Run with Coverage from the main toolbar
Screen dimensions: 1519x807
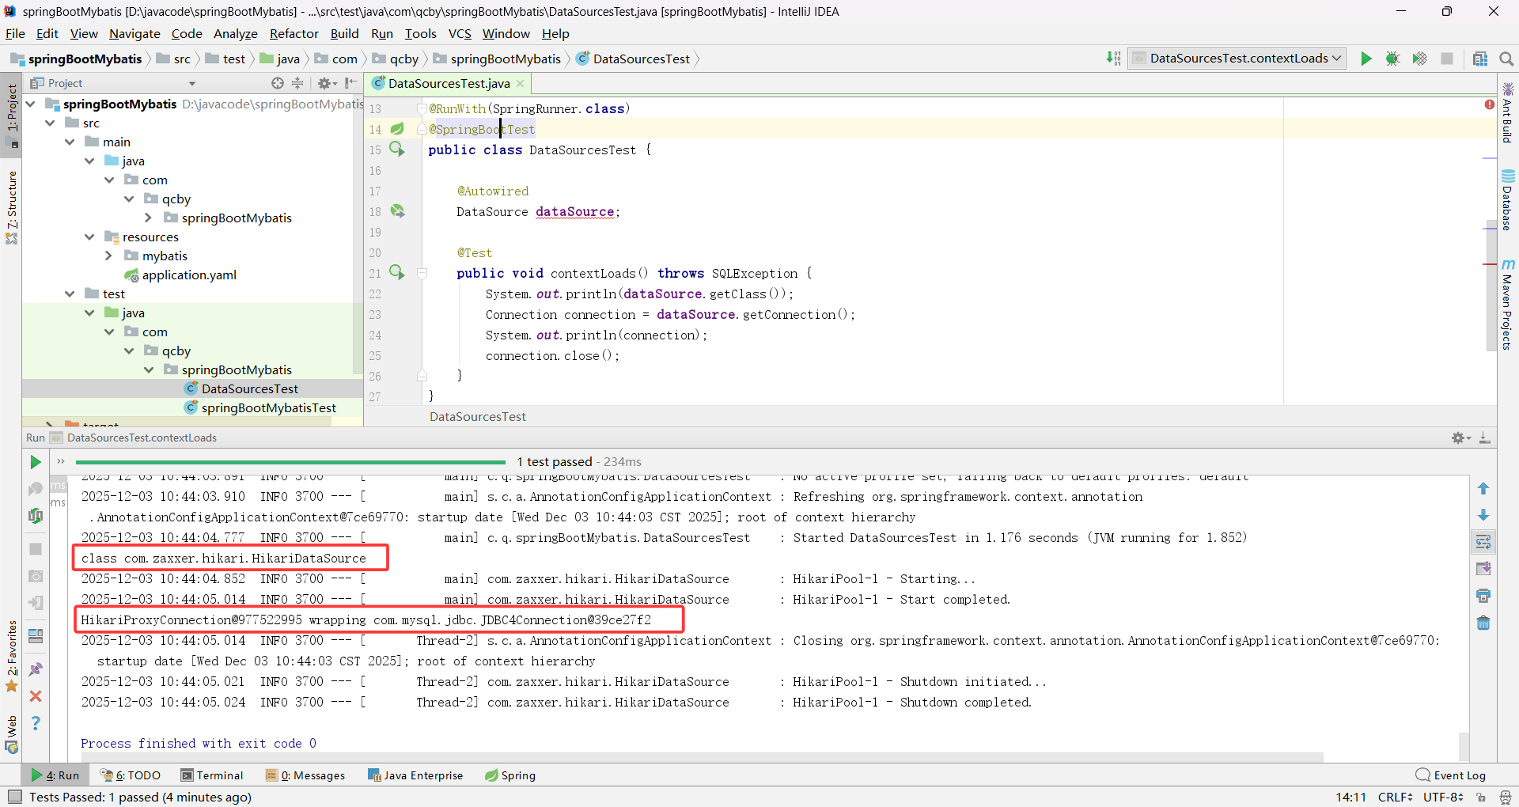coord(1420,59)
